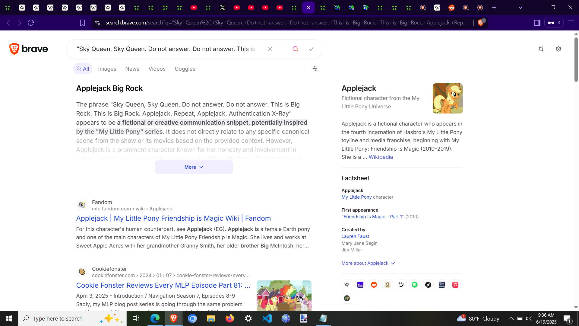
Task: Open the Deezer profile icon
Action: (360, 285)
